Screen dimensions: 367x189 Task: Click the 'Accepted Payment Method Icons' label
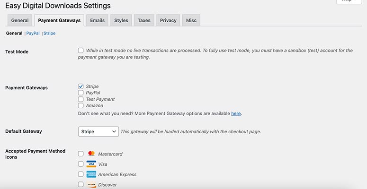click(36, 154)
